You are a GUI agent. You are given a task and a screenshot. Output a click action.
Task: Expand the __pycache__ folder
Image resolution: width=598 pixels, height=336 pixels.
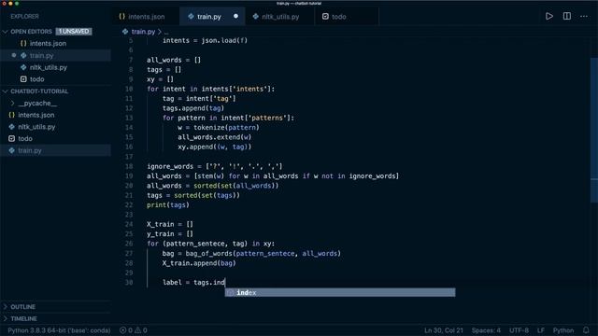(37, 104)
